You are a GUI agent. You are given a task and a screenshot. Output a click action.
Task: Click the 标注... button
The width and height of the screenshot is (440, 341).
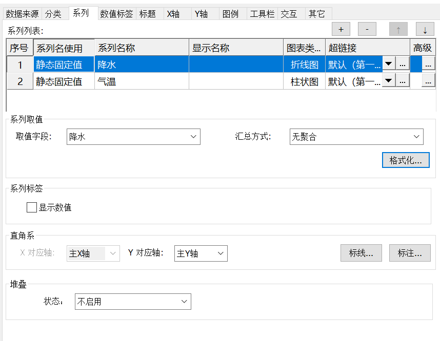coord(409,253)
